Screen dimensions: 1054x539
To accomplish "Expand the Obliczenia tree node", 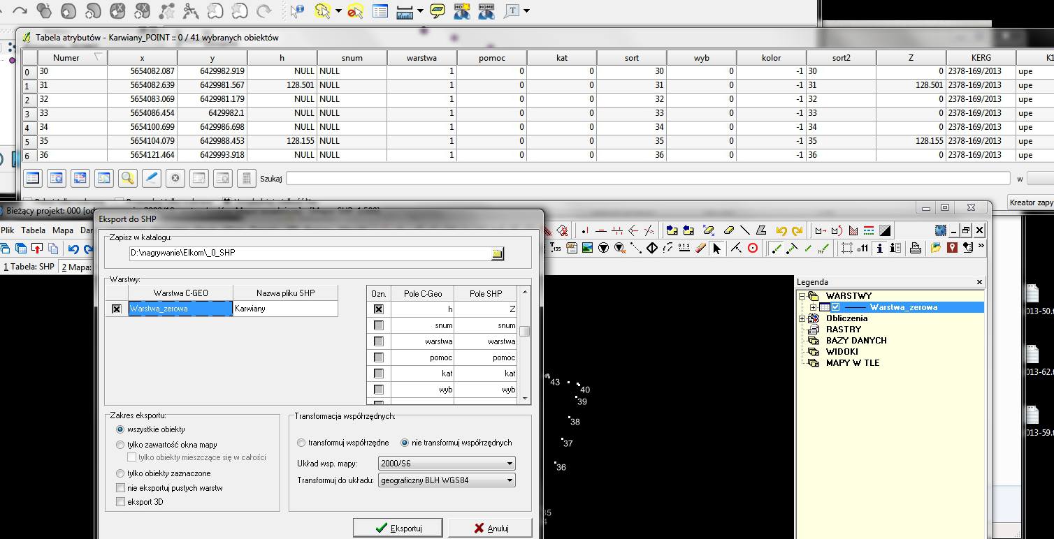I will (802, 318).
